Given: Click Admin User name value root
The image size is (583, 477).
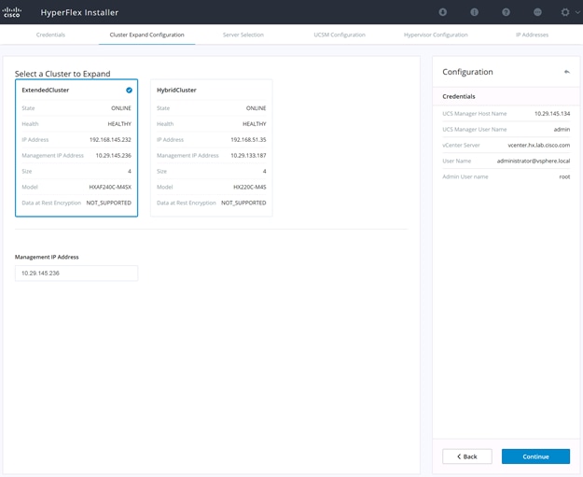Looking at the screenshot, I should (x=564, y=176).
